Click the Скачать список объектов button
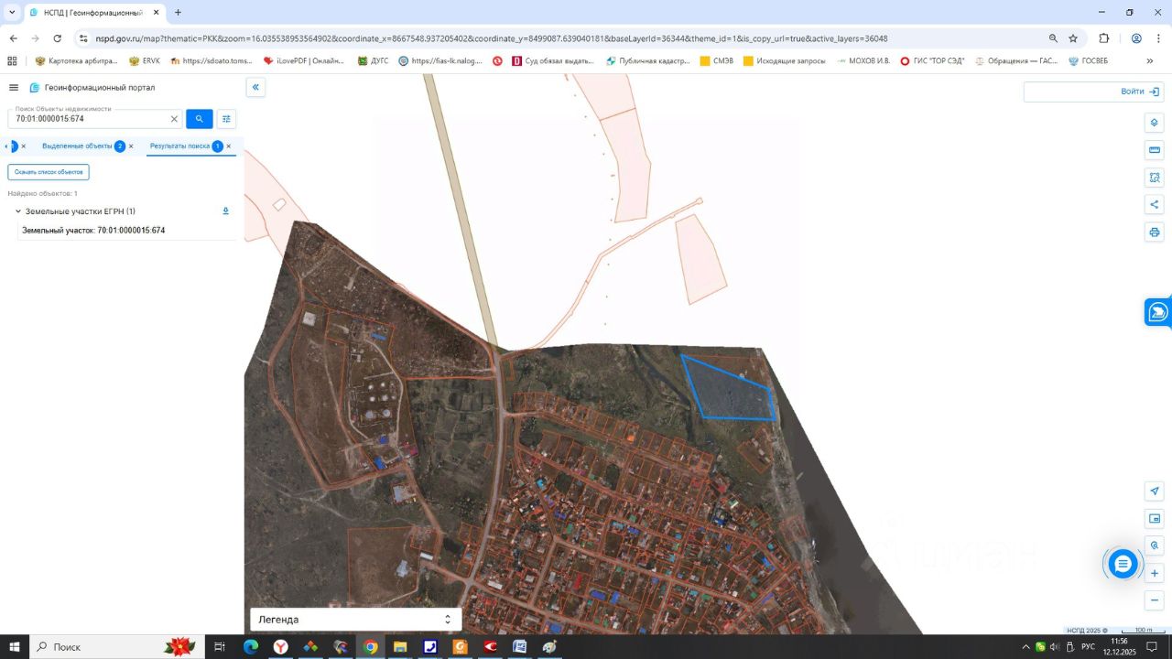Screen dimensions: 1172x659 [49, 172]
